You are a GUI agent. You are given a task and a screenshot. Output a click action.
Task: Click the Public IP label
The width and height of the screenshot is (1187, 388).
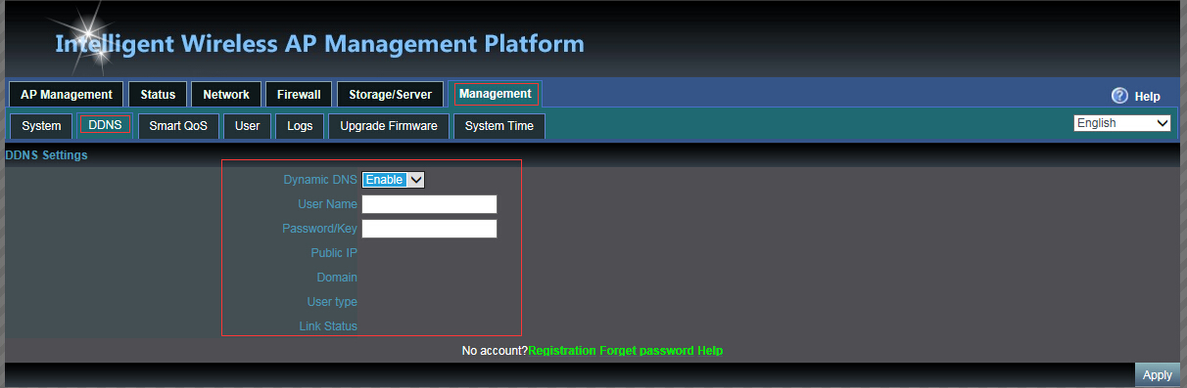coord(334,253)
